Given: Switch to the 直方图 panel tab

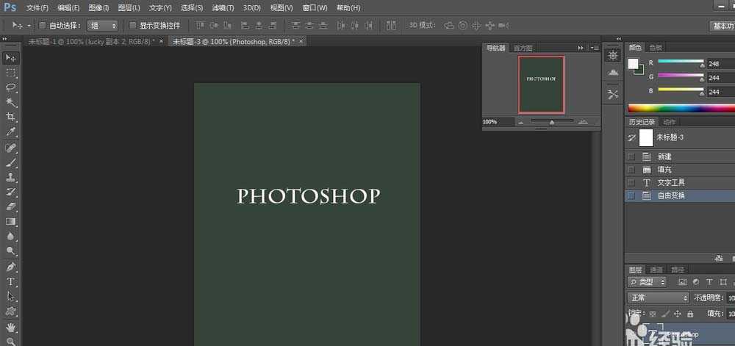Looking at the screenshot, I should click(523, 48).
